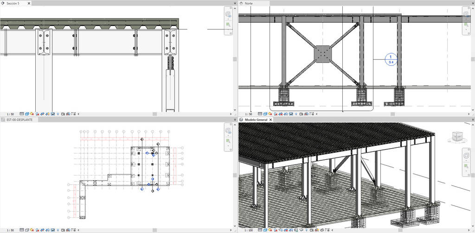The height and width of the screenshot is (233, 475).
Task: Open Visual Style menu in Sección 5 view
Action: 27,114
